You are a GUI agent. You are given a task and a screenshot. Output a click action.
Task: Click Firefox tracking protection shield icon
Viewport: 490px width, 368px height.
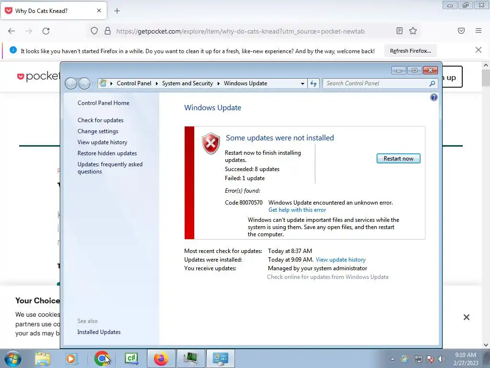coord(94,31)
